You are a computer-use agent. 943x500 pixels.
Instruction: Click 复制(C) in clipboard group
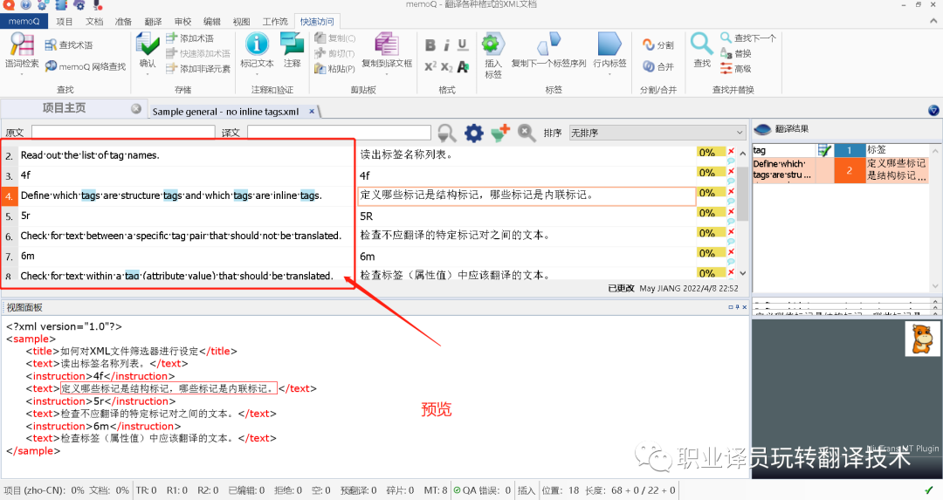click(x=334, y=38)
